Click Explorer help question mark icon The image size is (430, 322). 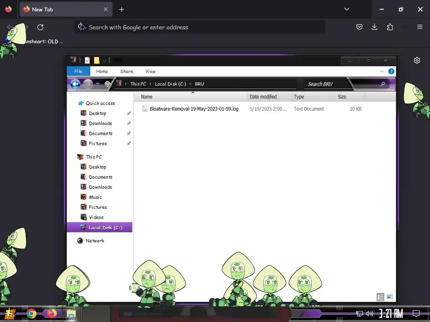tap(391, 71)
